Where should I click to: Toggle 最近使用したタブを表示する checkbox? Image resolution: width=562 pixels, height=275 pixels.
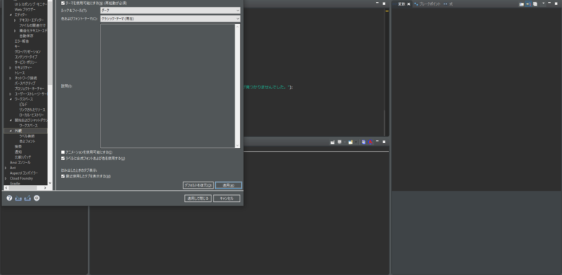(x=63, y=176)
